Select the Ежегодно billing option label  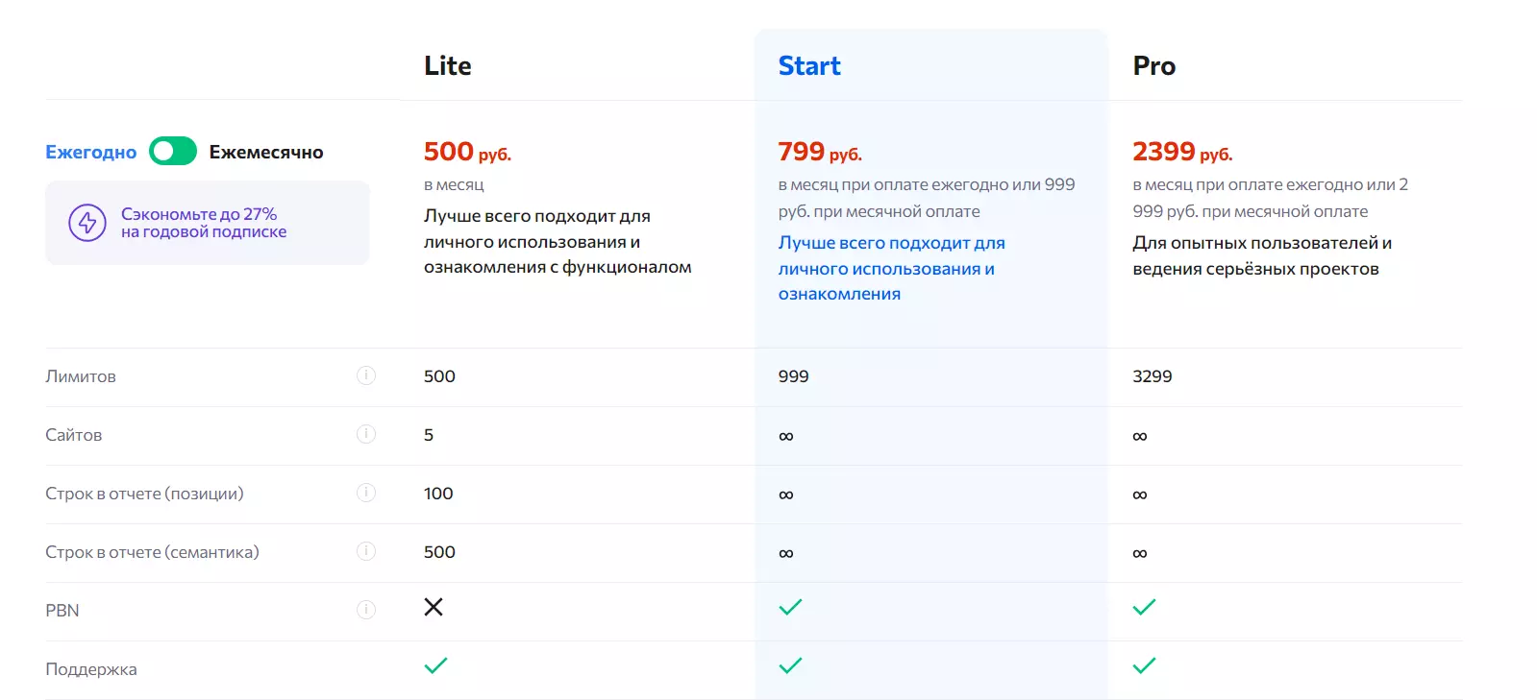(91, 153)
